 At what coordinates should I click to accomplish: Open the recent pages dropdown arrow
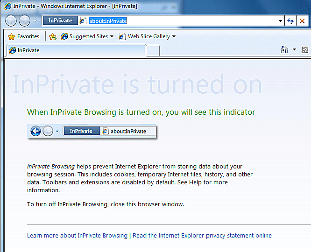(x=35, y=21)
